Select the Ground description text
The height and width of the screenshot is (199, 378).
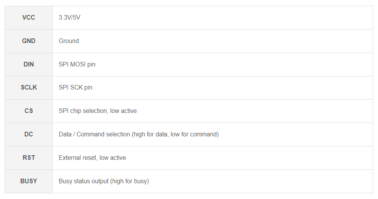[69, 41]
